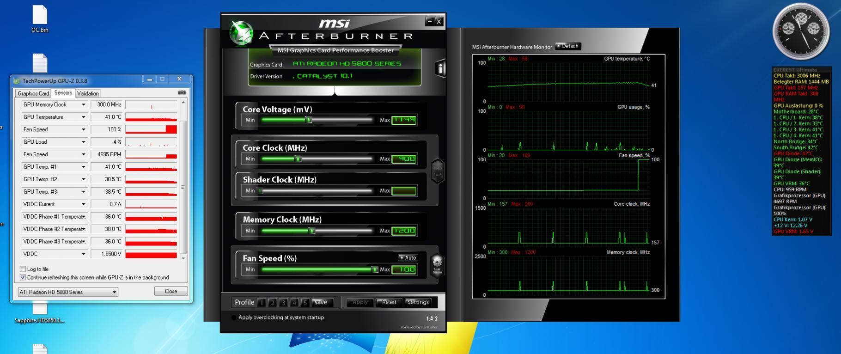Image resolution: width=841 pixels, height=354 pixels.
Task: Select profile slot 2
Action: [273, 303]
